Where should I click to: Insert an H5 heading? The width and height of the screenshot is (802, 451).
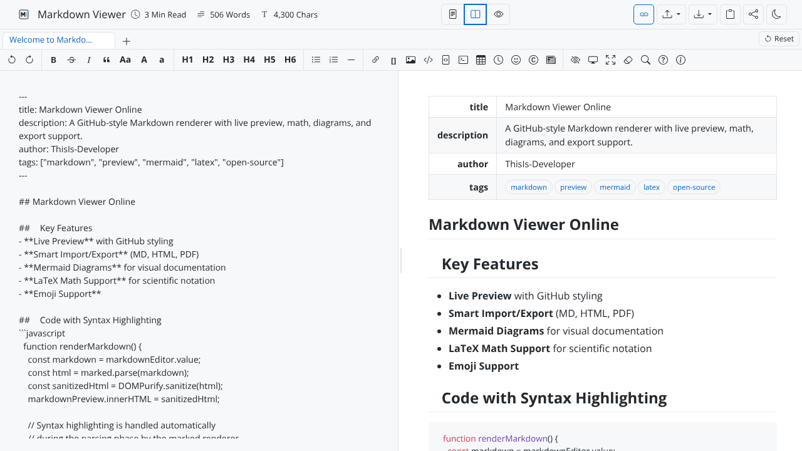click(x=269, y=60)
